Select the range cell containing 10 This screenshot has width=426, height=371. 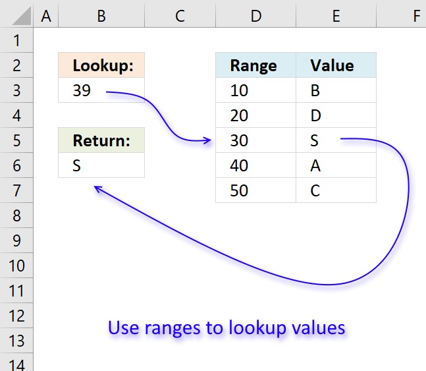click(x=255, y=91)
